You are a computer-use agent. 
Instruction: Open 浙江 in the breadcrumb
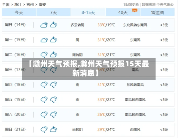[18, 5]
